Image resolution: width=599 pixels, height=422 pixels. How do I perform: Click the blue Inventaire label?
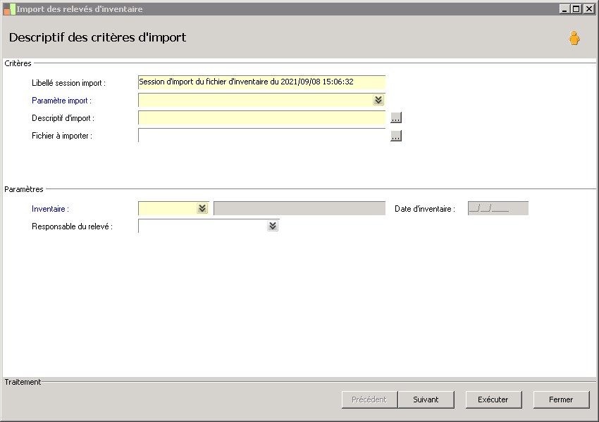50,209
